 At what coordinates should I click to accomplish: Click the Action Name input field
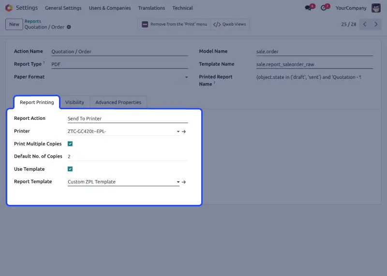pos(119,52)
